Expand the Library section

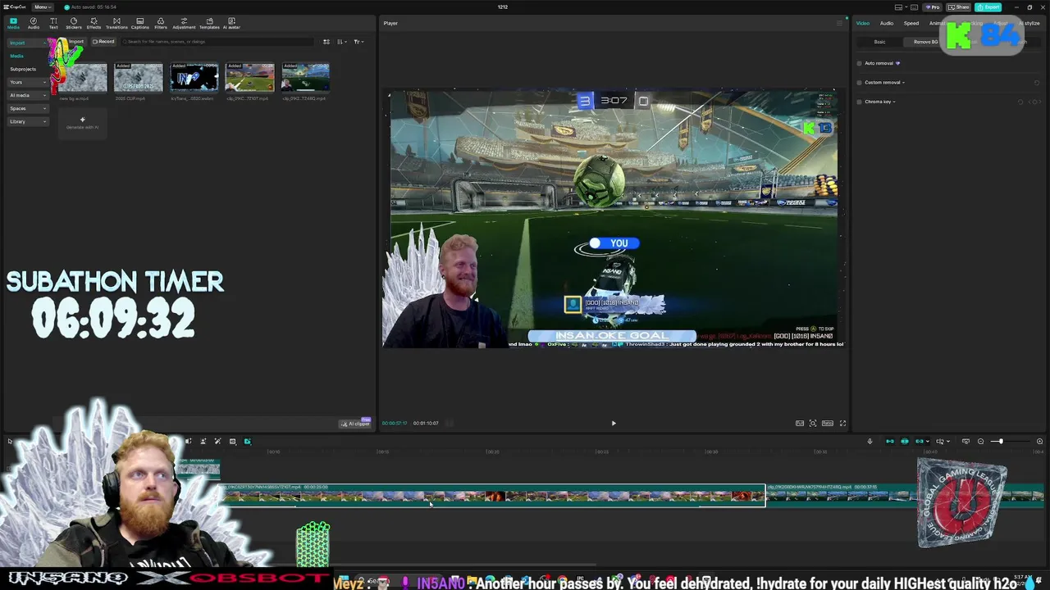[27, 121]
